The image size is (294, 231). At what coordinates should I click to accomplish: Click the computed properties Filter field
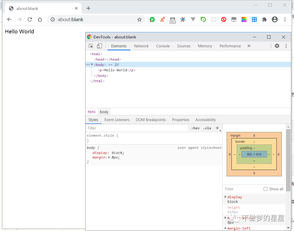[x=243, y=189]
